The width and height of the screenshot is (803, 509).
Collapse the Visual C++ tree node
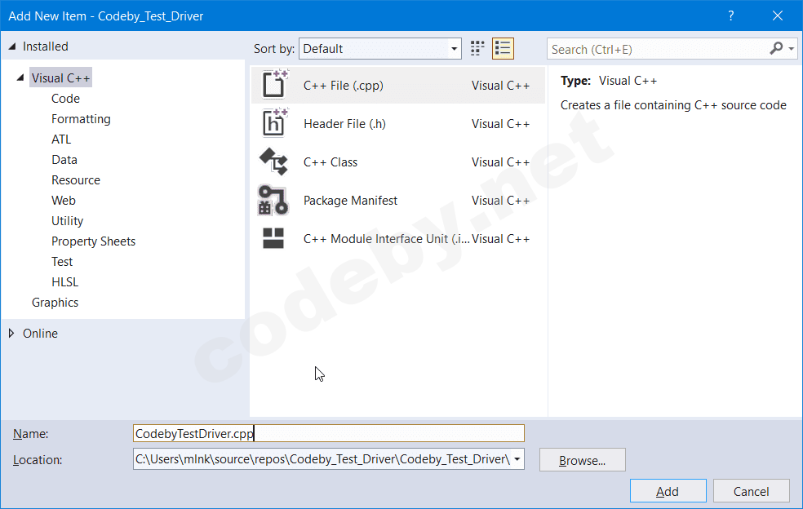20,78
